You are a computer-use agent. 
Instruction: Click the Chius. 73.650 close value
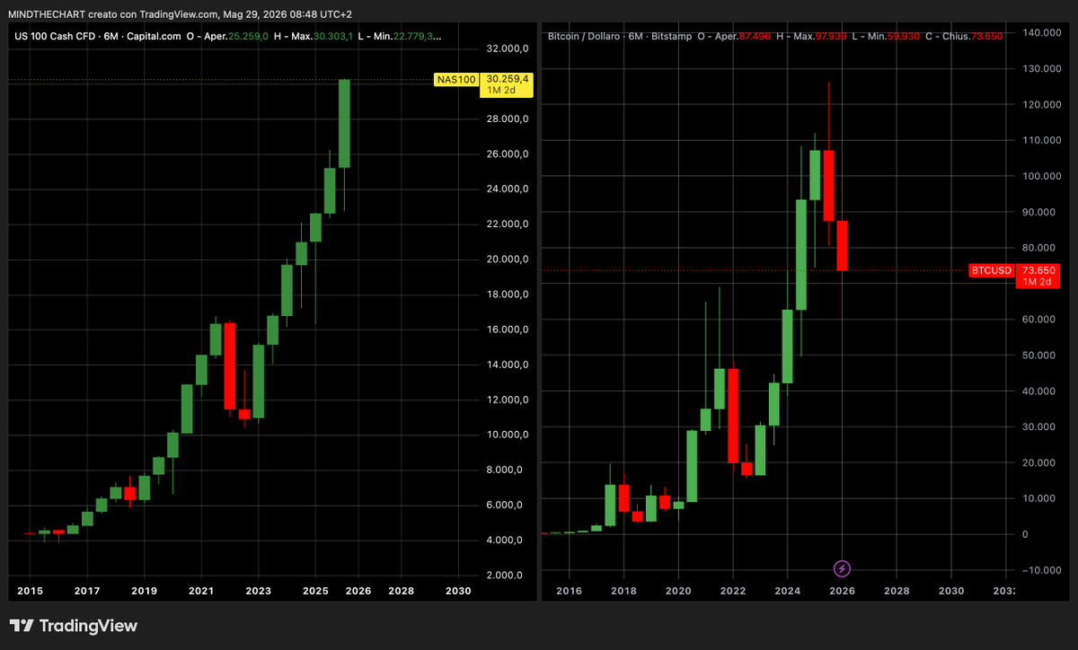pyautogui.click(x=986, y=36)
